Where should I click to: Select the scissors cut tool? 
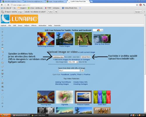pos(2,35)
